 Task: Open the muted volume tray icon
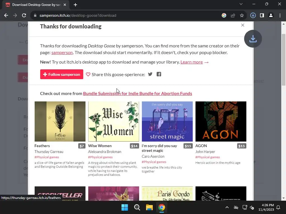click(x=252, y=207)
